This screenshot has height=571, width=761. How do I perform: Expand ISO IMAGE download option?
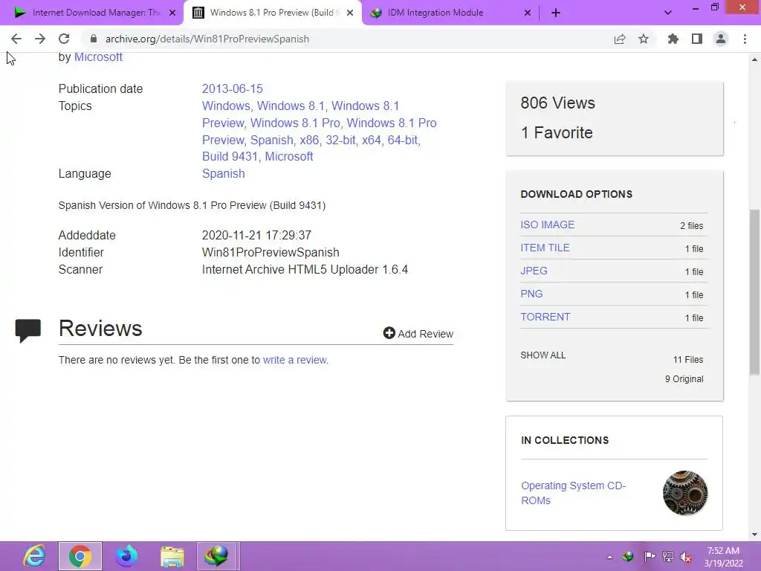click(547, 225)
